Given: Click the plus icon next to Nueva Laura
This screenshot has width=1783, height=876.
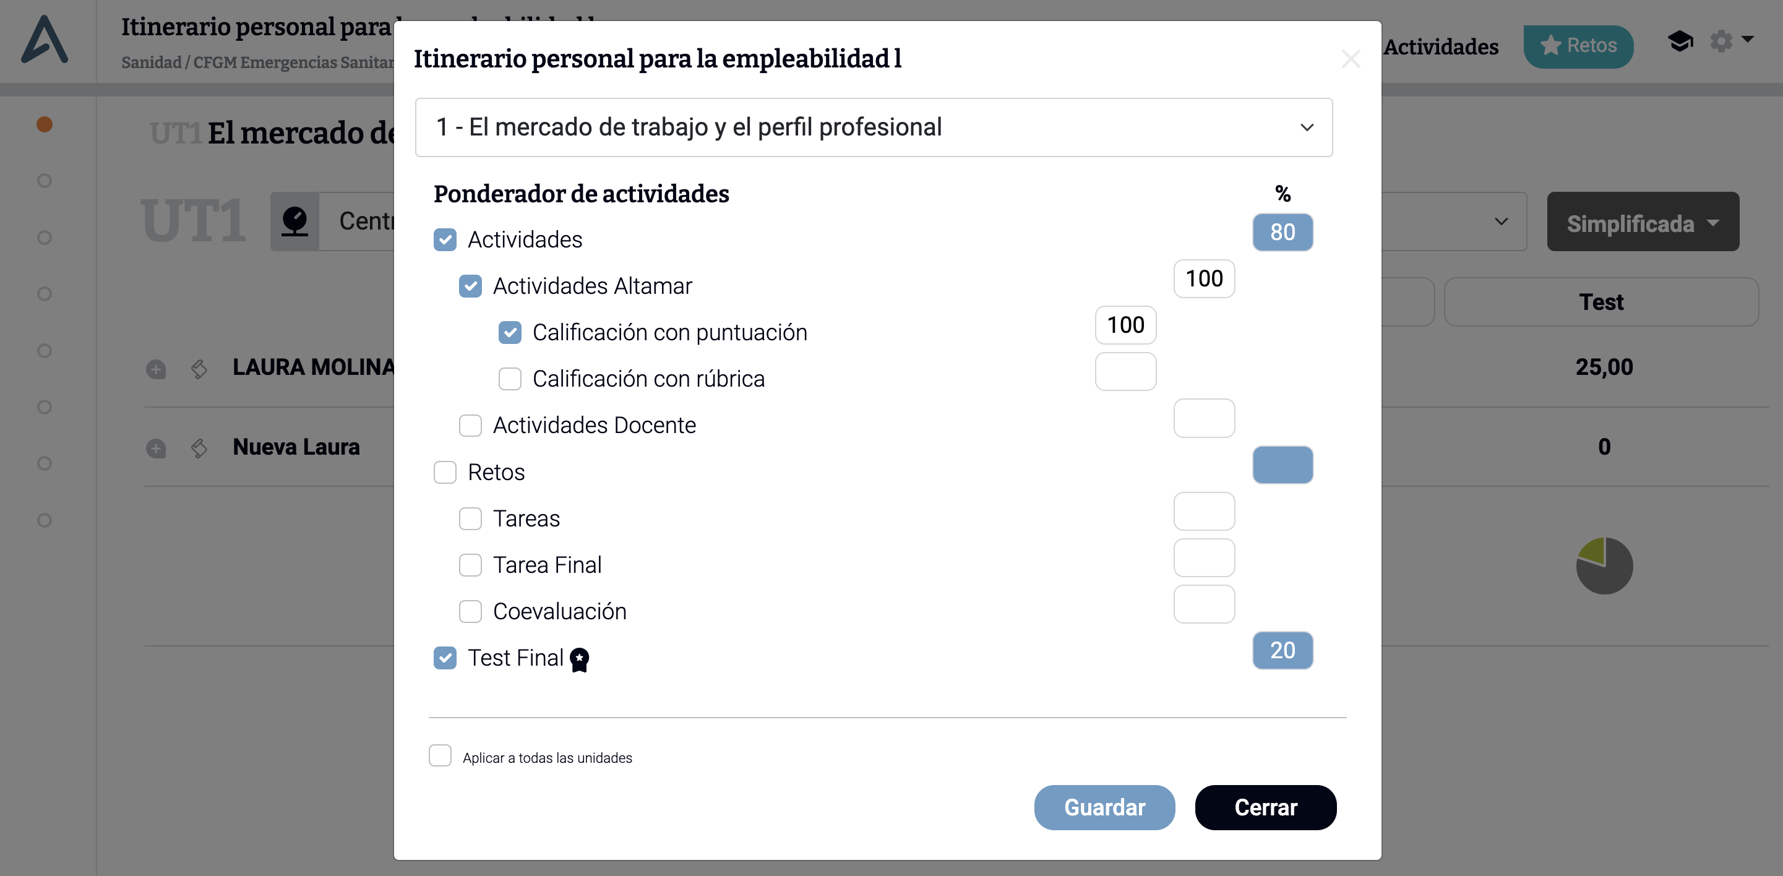Looking at the screenshot, I should coord(157,449).
